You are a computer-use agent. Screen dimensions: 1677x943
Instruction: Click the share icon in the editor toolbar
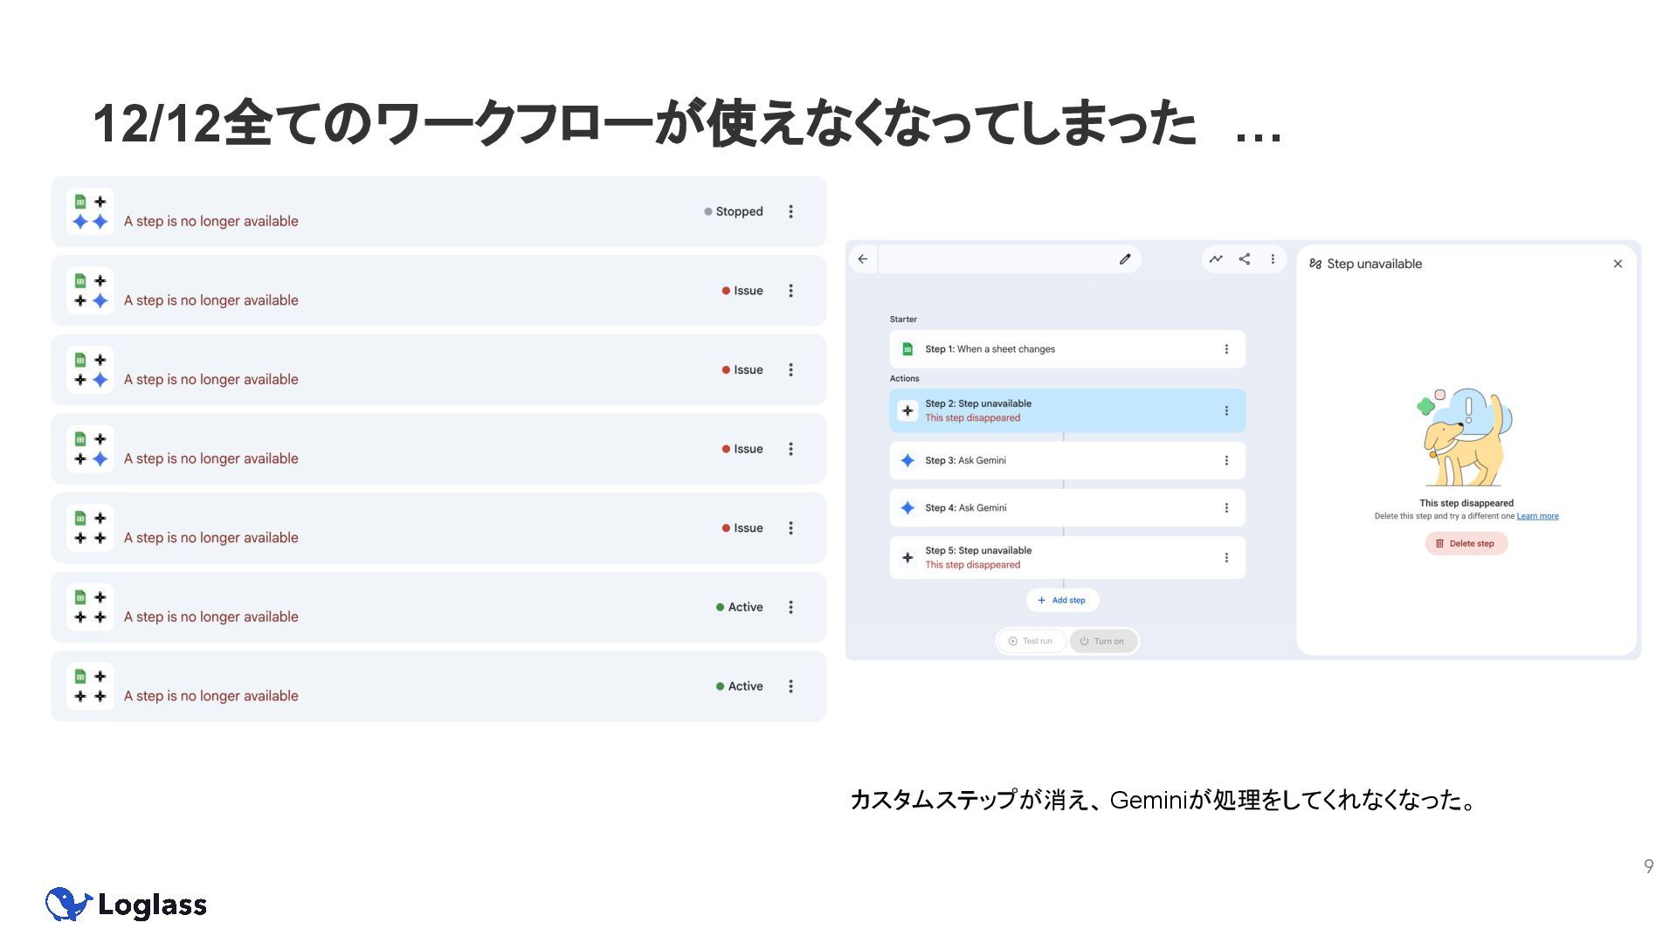click(x=1245, y=259)
